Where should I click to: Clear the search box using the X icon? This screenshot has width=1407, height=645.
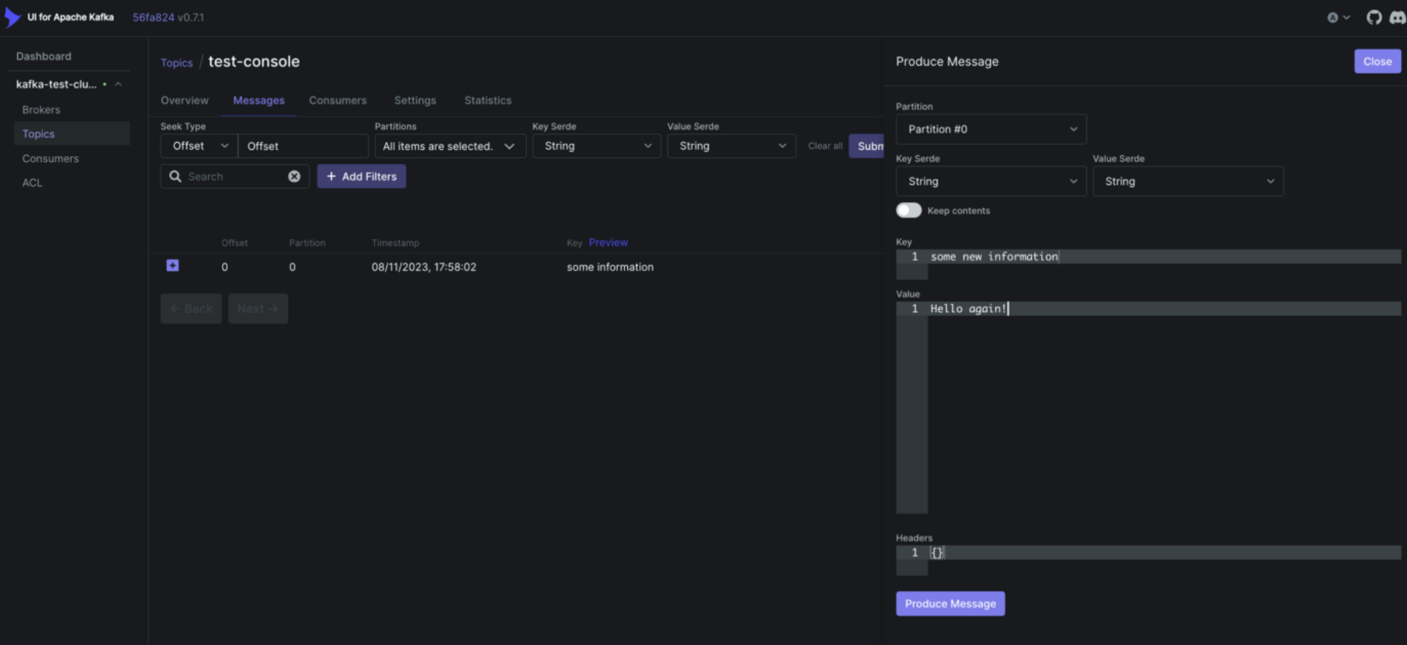pyautogui.click(x=295, y=176)
